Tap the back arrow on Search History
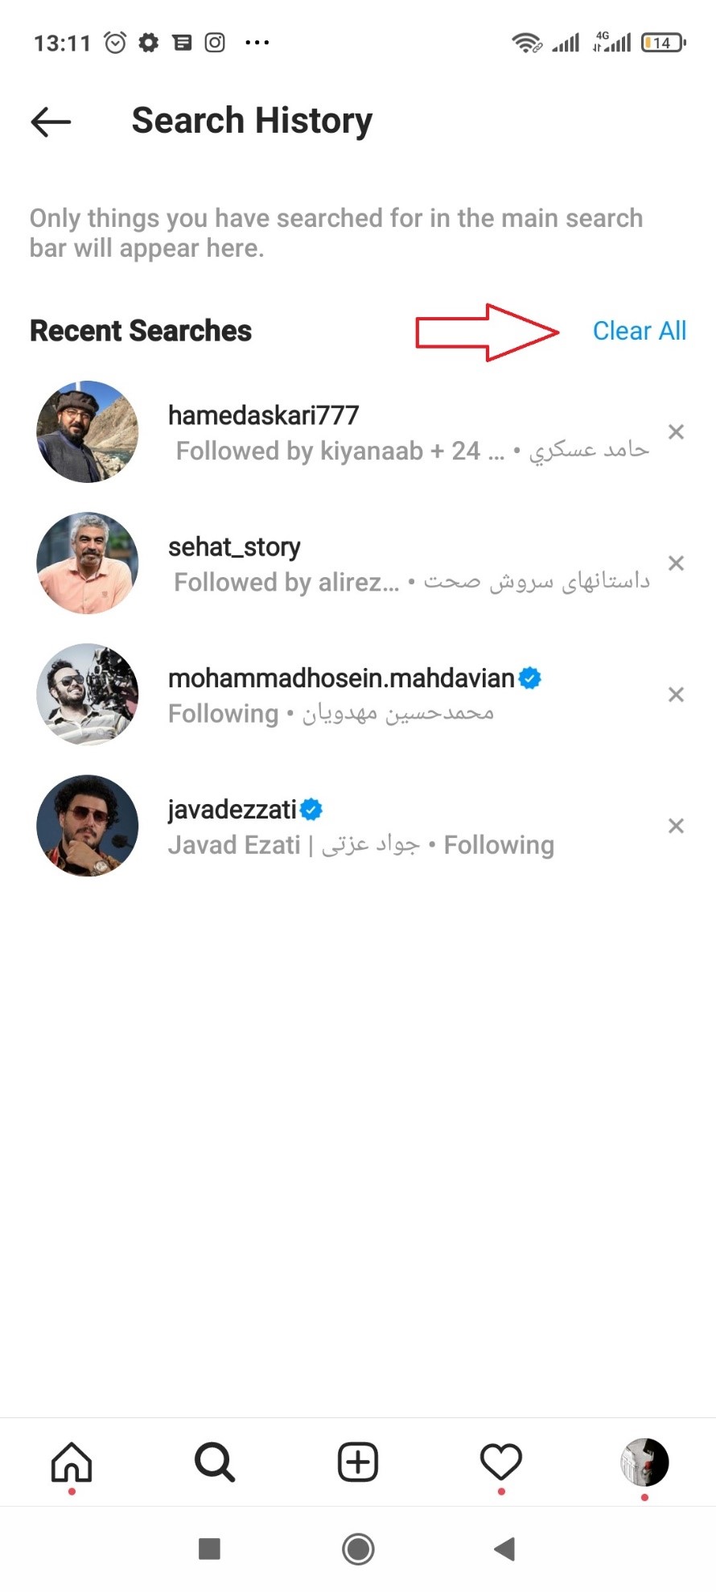 [x=50, y=122]
